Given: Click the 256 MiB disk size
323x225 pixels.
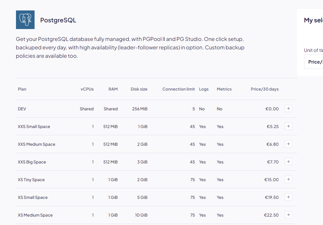Looking at the screenshot, I should [140, 109].
